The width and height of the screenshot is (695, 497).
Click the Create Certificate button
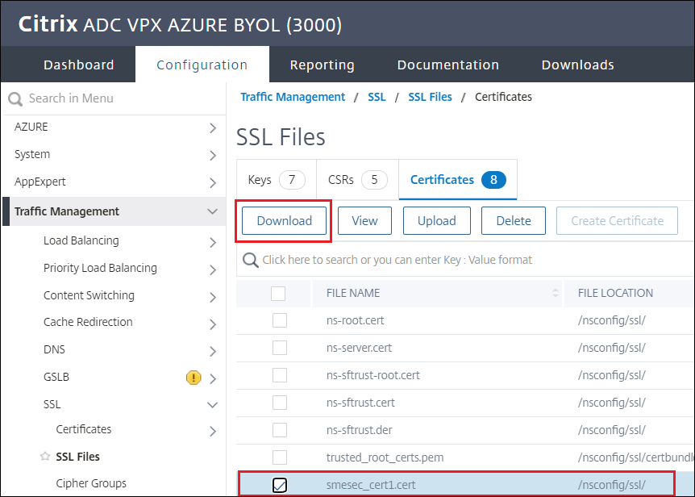tap(617, 221)
